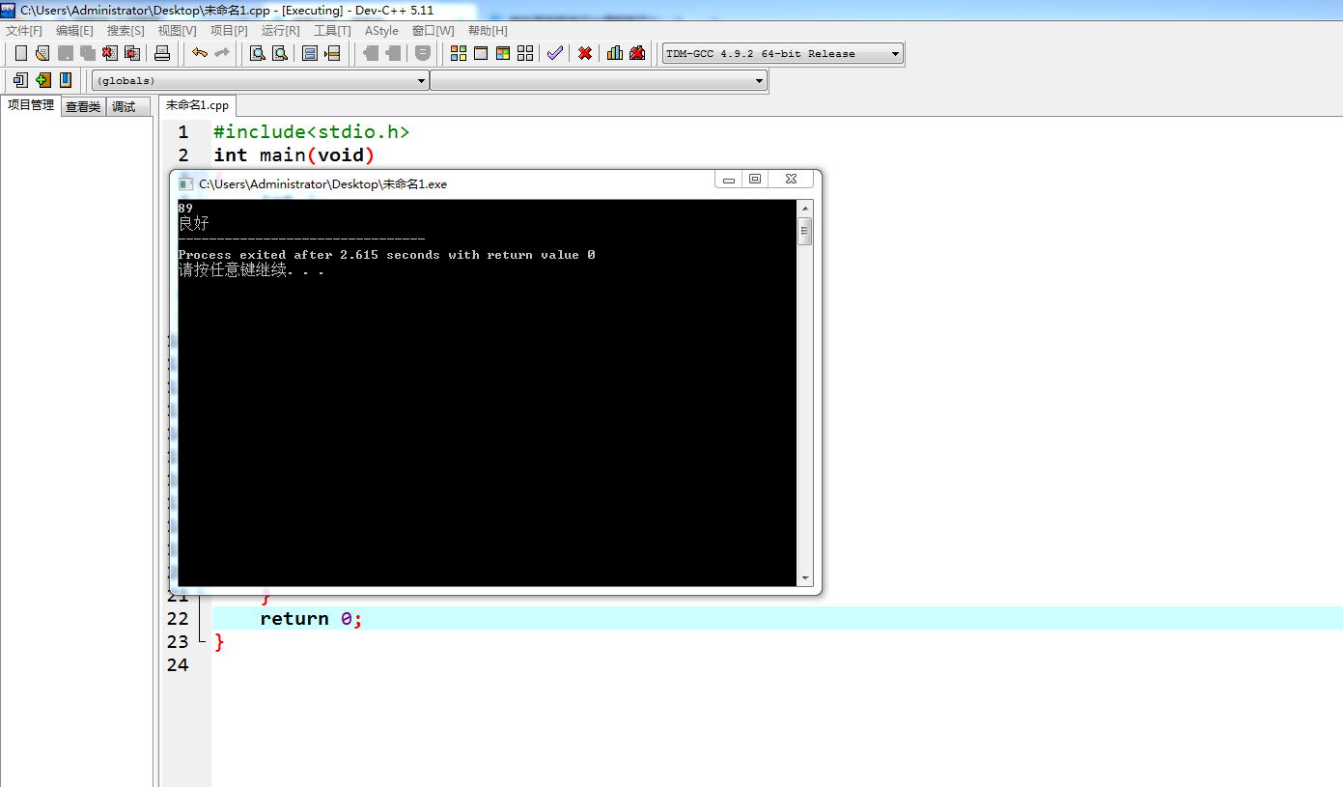
Task: Click the Bookmark icon in second toolbar
Action: click(x=66, y=80)
